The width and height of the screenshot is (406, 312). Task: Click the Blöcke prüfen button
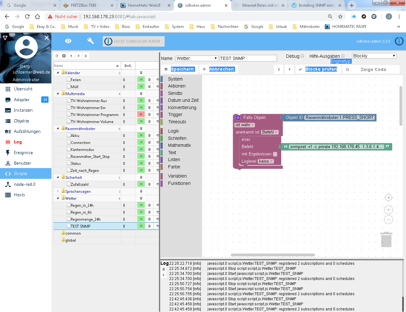click(318, 69)
